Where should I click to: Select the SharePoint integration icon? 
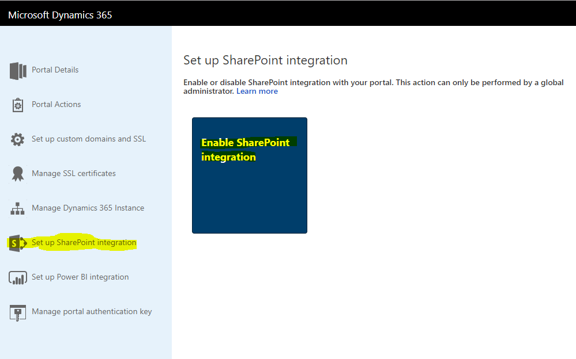click(x=17, y=242)
